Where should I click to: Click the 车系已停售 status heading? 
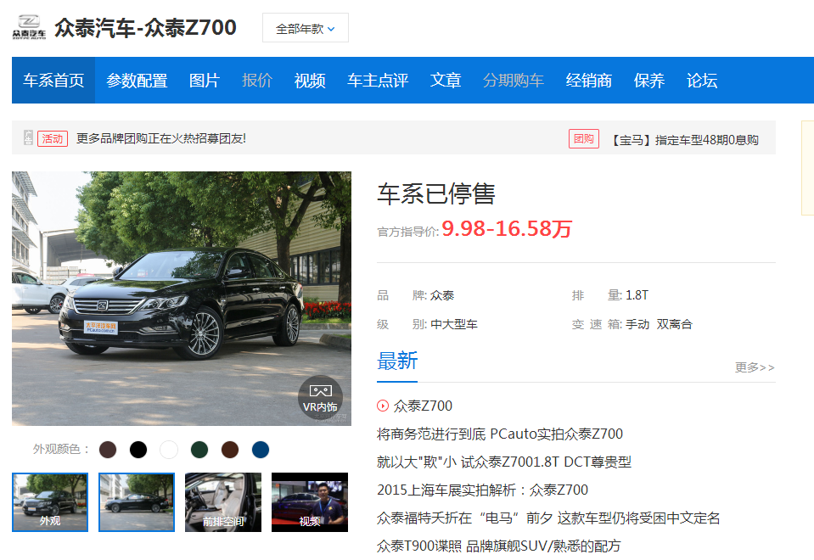pos(436,194)
